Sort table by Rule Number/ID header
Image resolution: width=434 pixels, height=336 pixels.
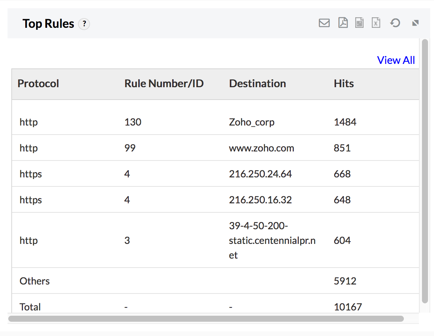(x=164, y=83)
